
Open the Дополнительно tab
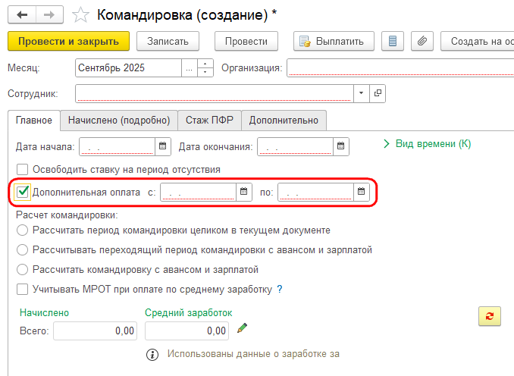pyautogui.click(x=284, y=121)
